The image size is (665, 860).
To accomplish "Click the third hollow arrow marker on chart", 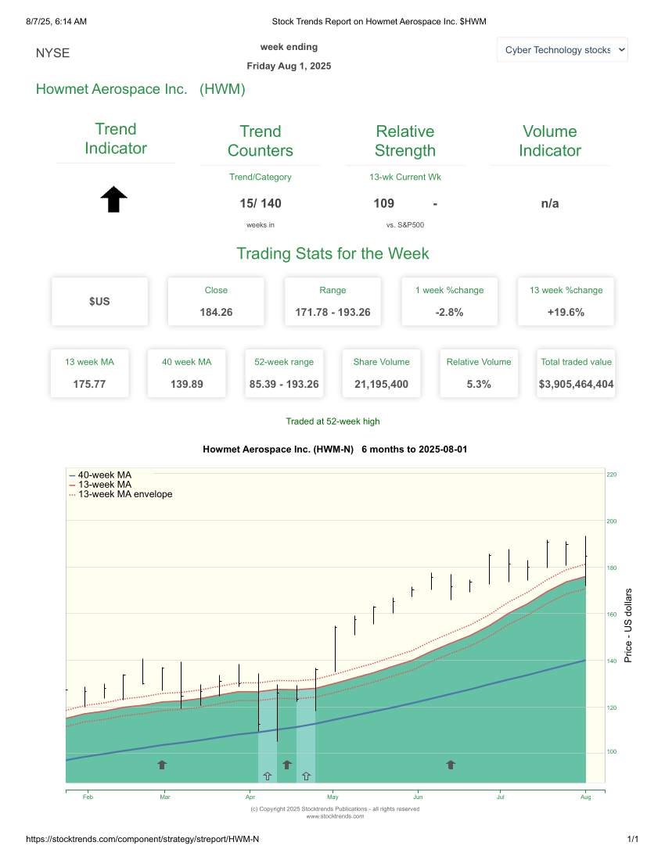I will (x=307, y=776).
